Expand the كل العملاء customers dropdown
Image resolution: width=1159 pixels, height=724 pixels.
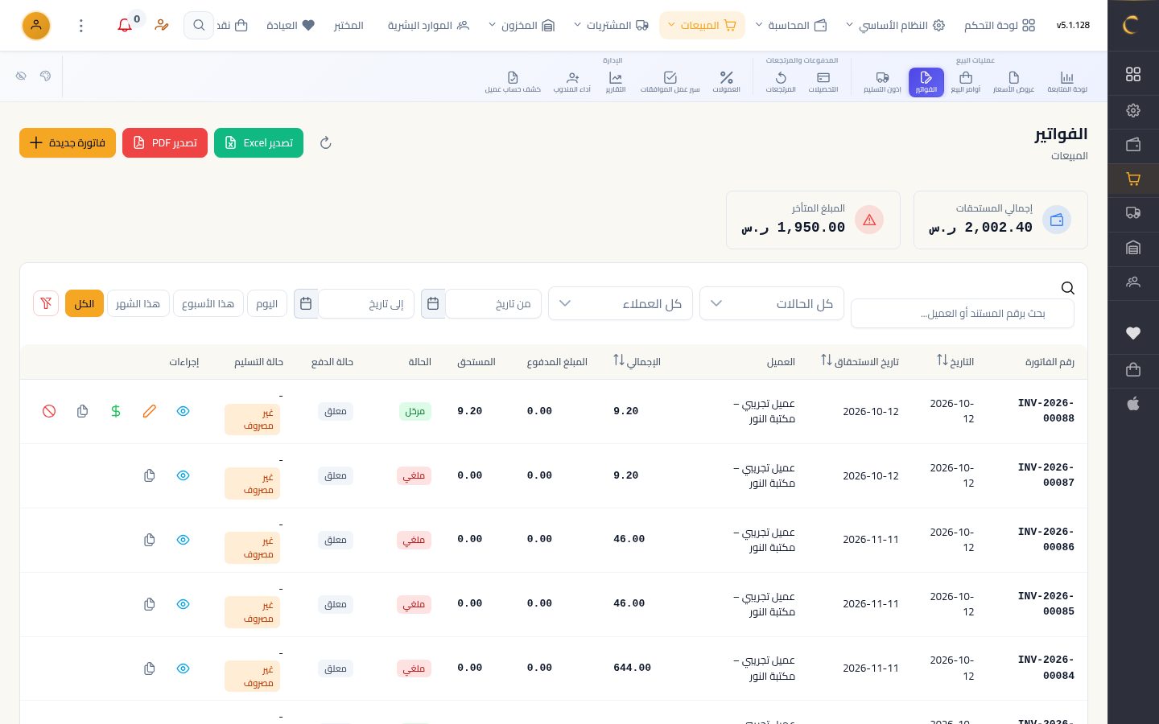click(621, 303)
